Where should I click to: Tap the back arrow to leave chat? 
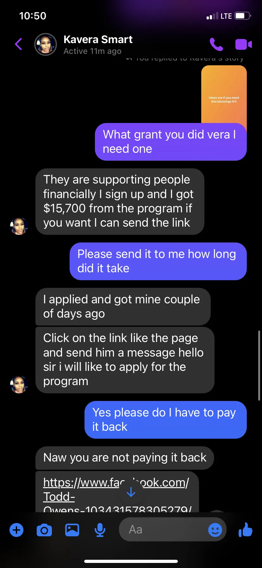click(x=19, y=44)
